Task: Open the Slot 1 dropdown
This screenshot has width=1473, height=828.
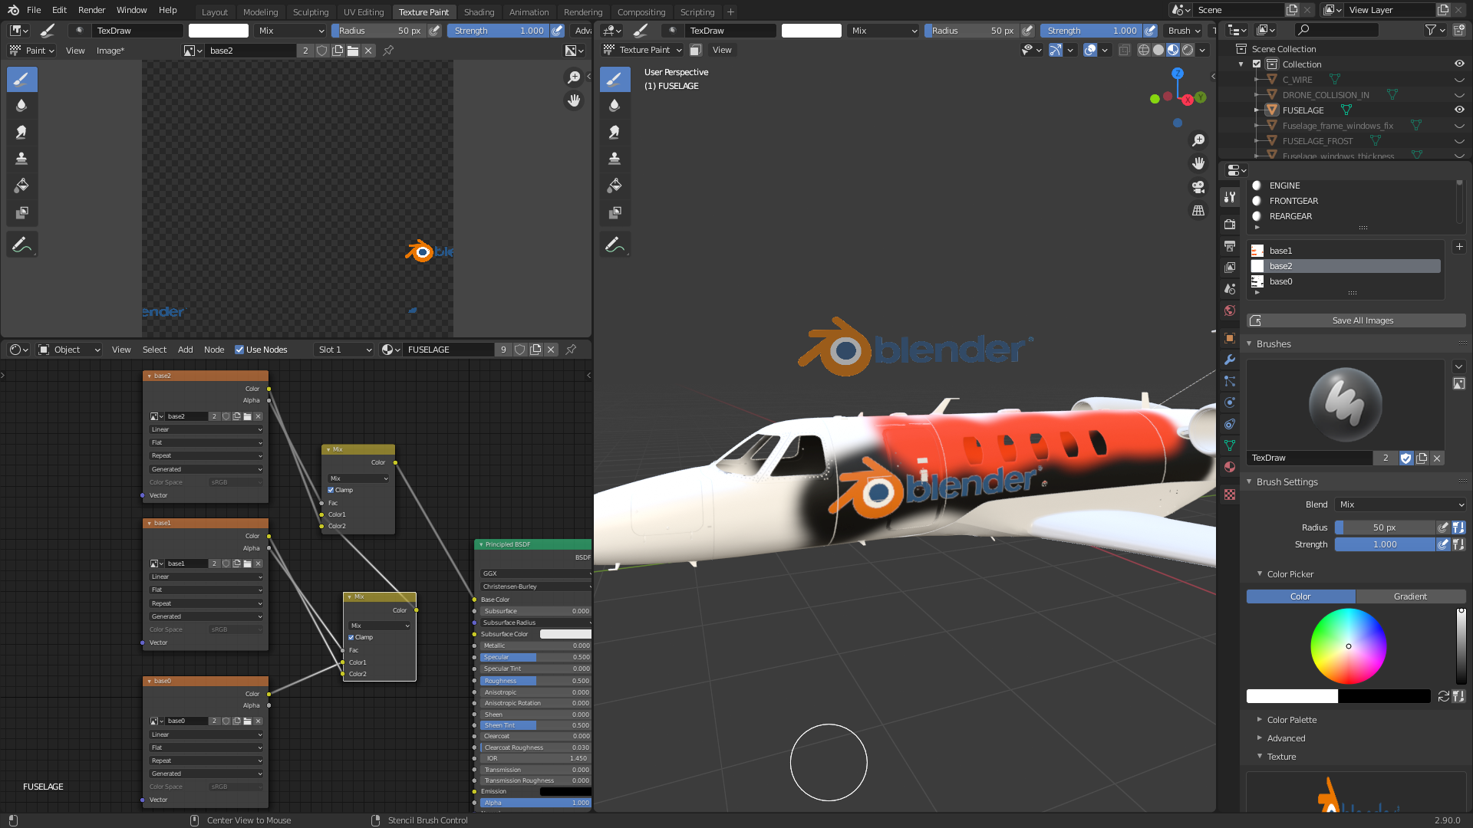Action: click(x=344, y=350)
